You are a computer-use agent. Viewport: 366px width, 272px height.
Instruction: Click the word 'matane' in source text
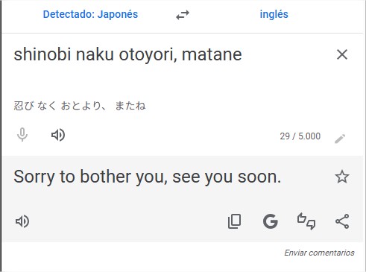tap(212, 54)
